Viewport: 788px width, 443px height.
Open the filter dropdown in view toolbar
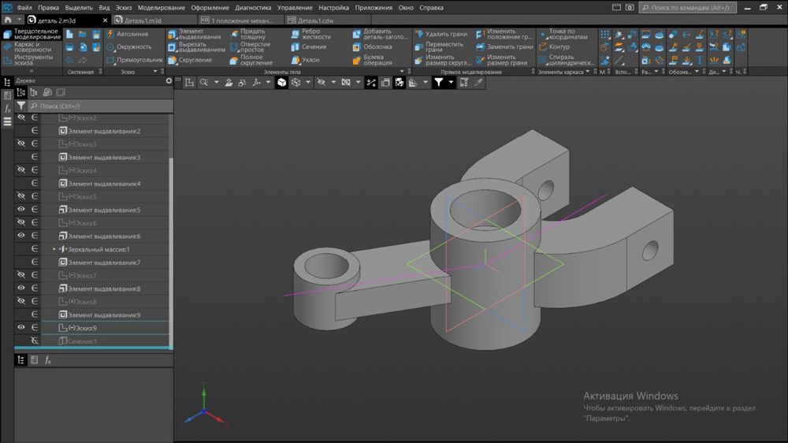pyautogui.click(x=452, y=82)
